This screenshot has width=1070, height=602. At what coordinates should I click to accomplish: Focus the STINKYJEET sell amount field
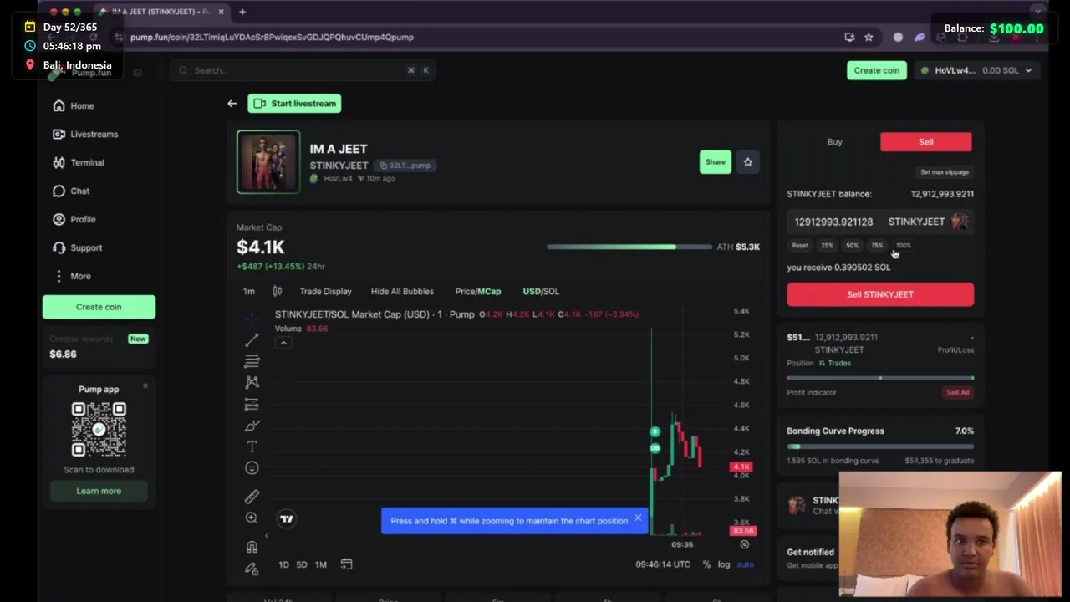click(x=880, y=222)
